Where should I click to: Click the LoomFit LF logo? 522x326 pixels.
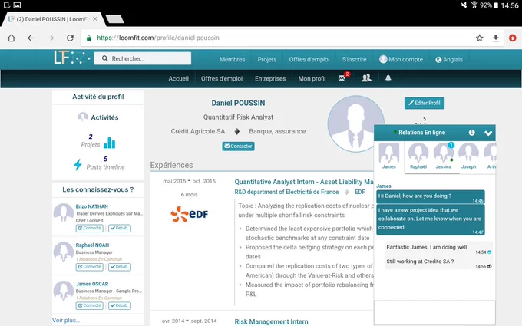71,58
